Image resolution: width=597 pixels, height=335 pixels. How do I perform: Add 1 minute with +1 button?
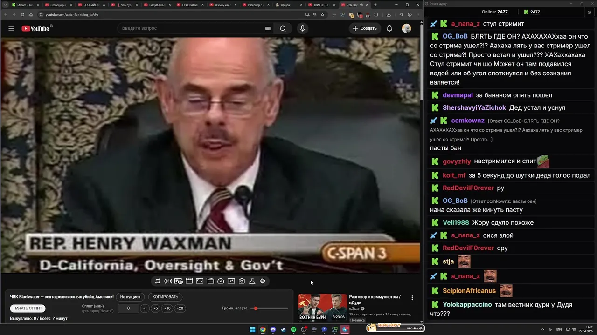coord(145,308)
